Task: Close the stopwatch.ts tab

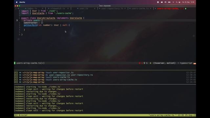Action: 68,9
